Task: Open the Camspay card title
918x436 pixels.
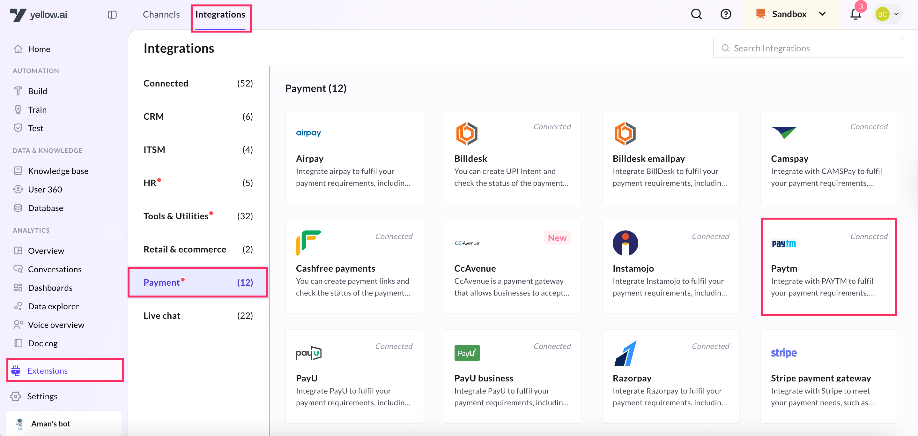Action: click(x=789, y=158)
